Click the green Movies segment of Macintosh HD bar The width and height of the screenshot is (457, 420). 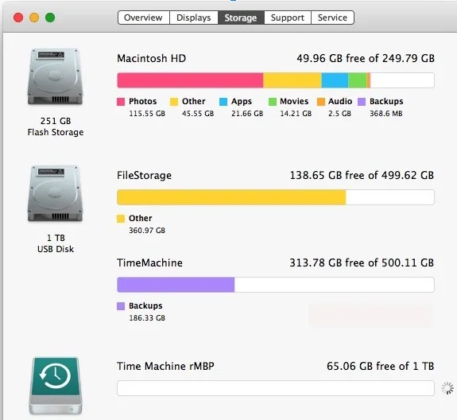[x=358, y=80]
